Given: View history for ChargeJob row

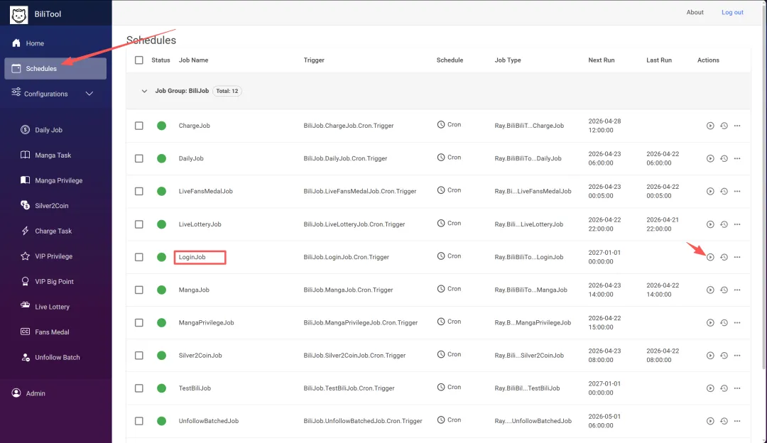Looking at the screenshot, I should point(724,126).
